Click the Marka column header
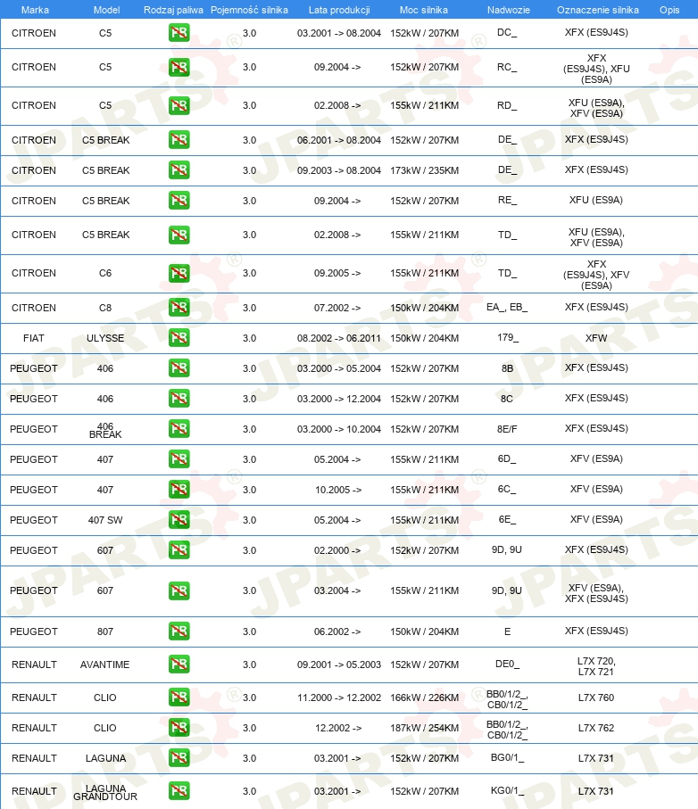Screen dimensions: 698x809 (x=35, y=10)
